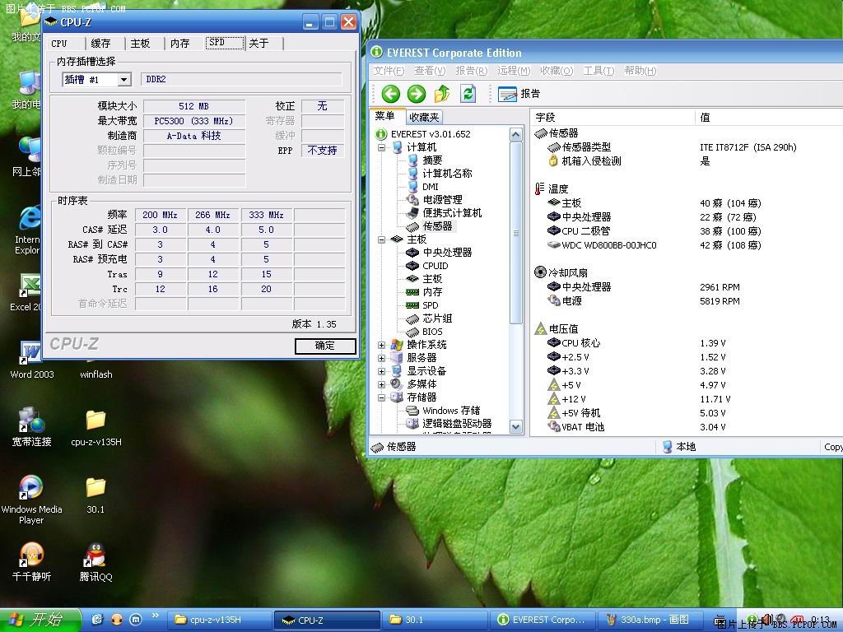Collapse the 存储器 tree node

point(381,397)
